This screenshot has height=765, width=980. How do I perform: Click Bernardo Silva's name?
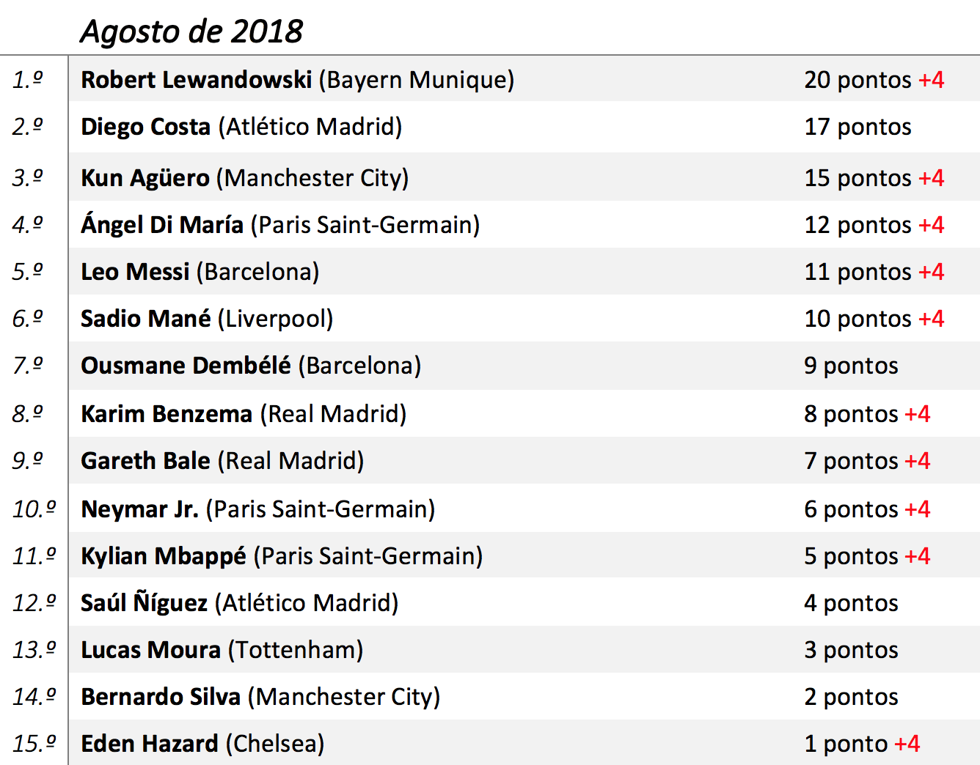[x=160, y=697]
